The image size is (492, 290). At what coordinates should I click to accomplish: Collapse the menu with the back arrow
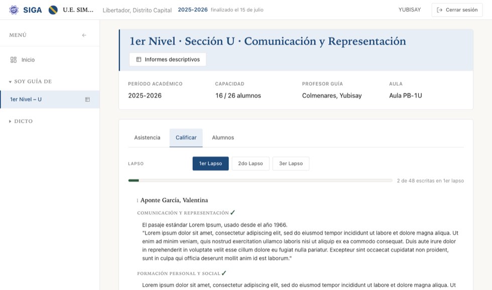(84, 35)
